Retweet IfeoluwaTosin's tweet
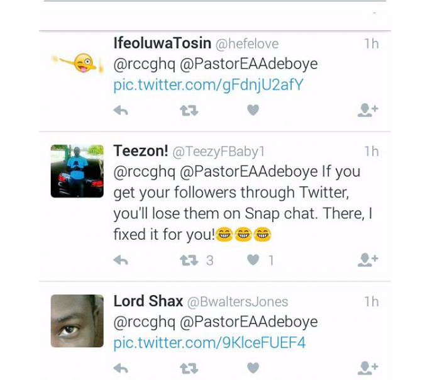This screenshot has height=380, width=430. 189,111
